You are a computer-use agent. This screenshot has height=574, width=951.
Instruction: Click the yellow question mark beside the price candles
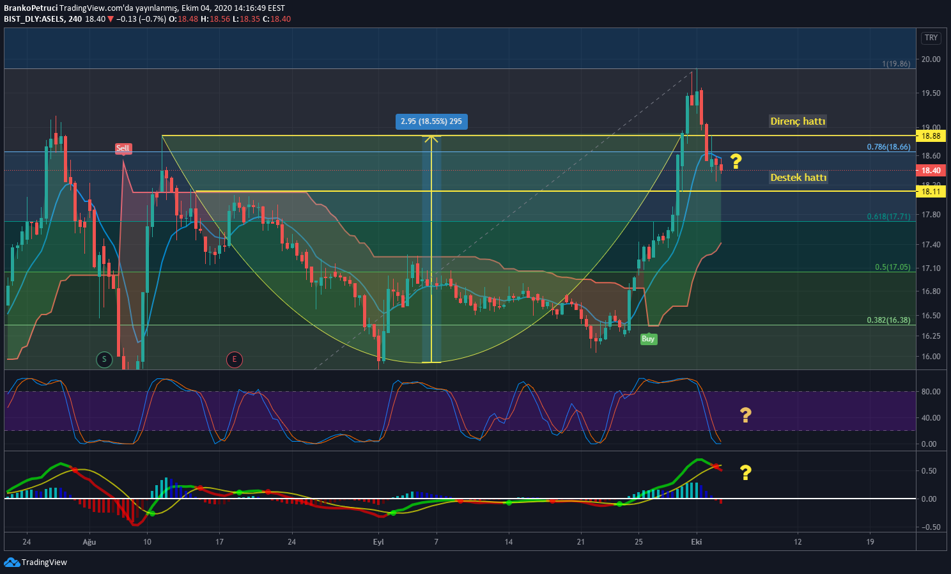tap(736, 161)
